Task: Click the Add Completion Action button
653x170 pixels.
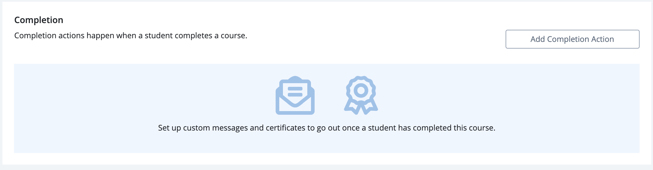Action: (572, 39)
